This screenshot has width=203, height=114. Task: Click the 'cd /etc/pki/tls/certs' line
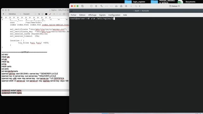coord(10,71)
